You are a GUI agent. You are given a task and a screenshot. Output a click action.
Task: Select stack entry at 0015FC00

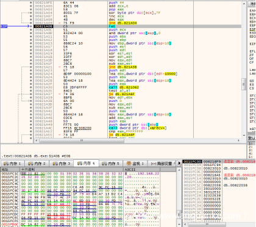tap(219, 162)
